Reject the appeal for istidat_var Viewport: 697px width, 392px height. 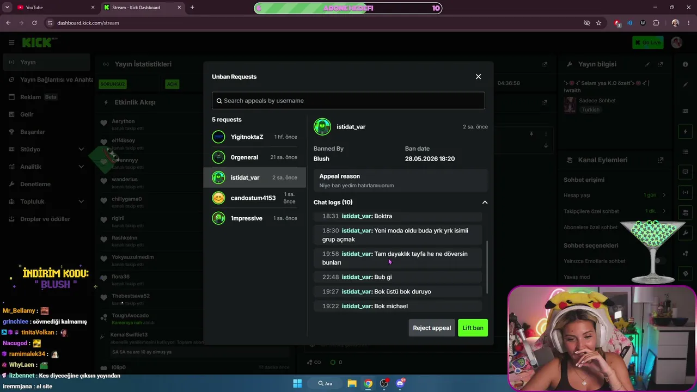(x=432, y=328)
